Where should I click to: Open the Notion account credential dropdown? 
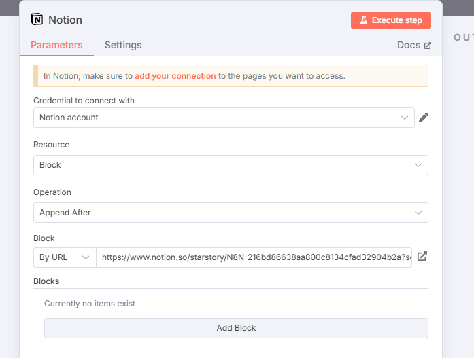point(224,118)
